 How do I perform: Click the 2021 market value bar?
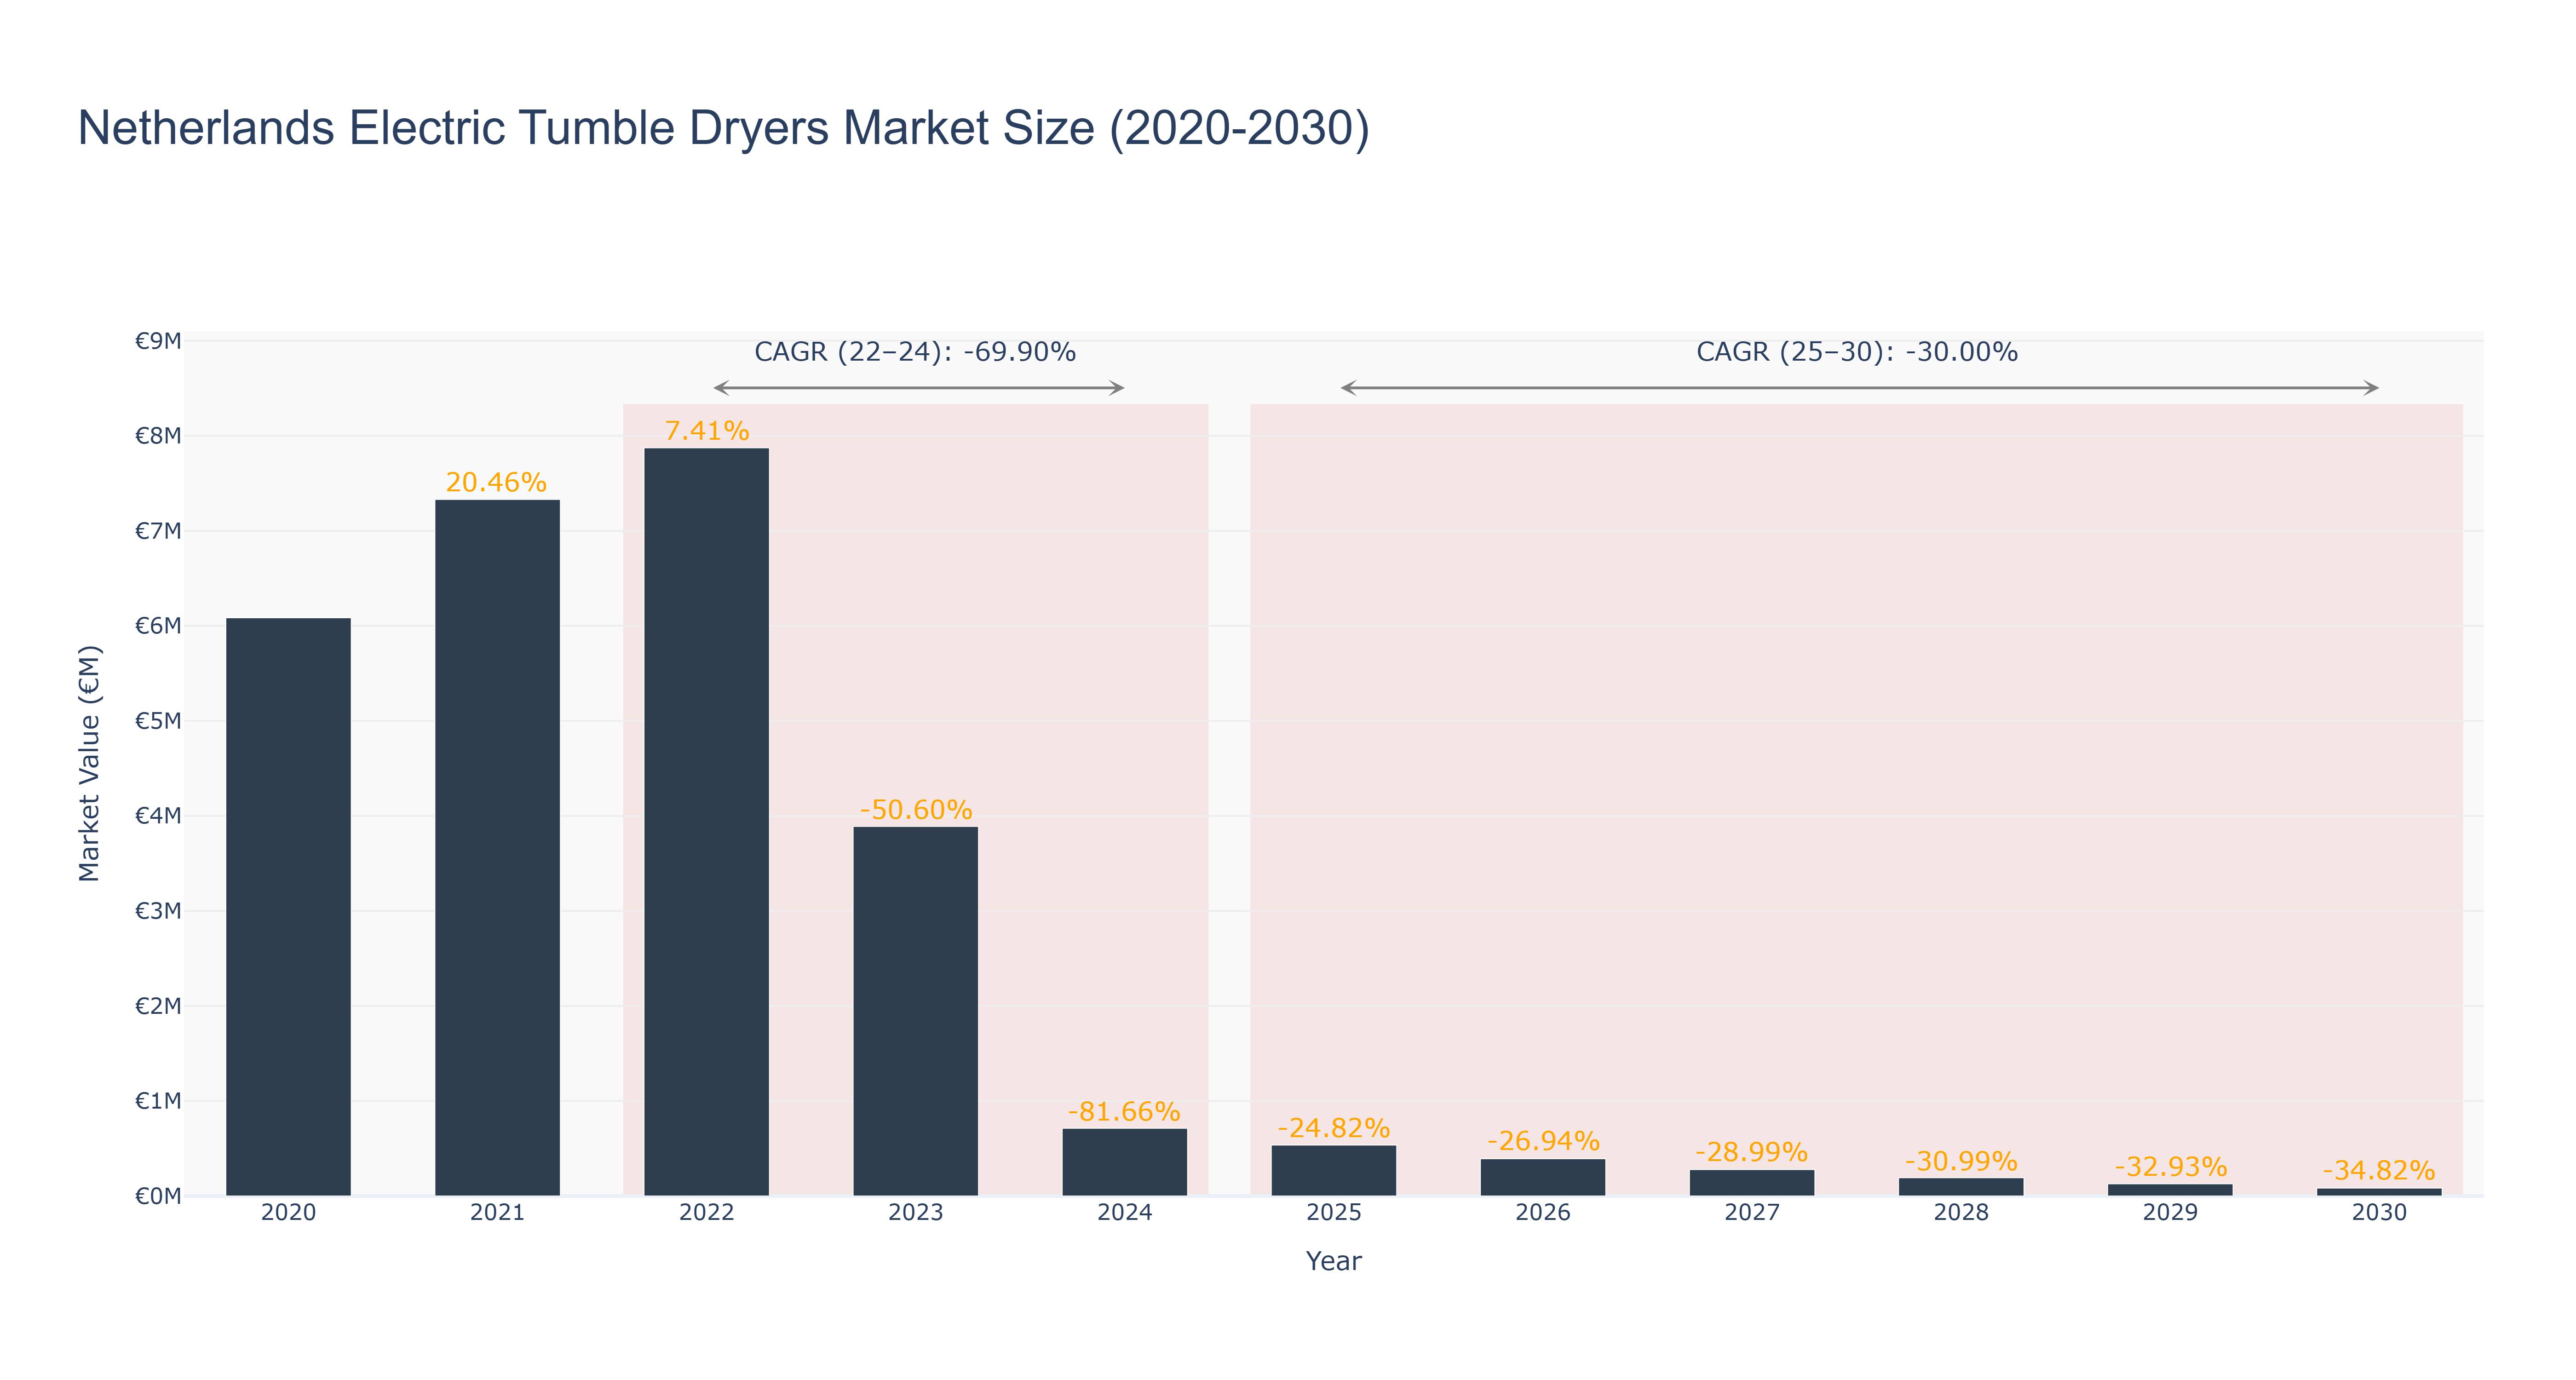(497, 848)
